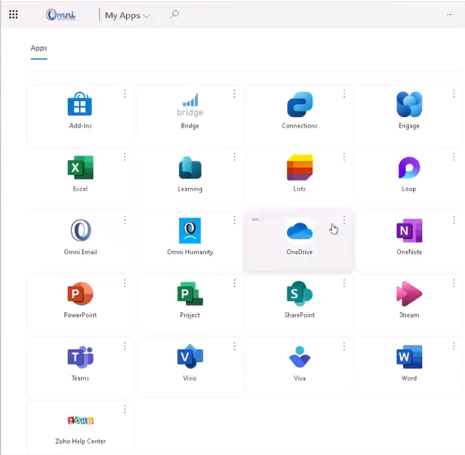Screen dimensions: 465x455
Task: Open the Lists app icon
Action: point(300,167)
